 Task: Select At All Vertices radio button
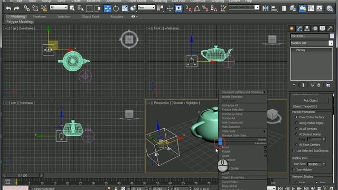[296, 129]
